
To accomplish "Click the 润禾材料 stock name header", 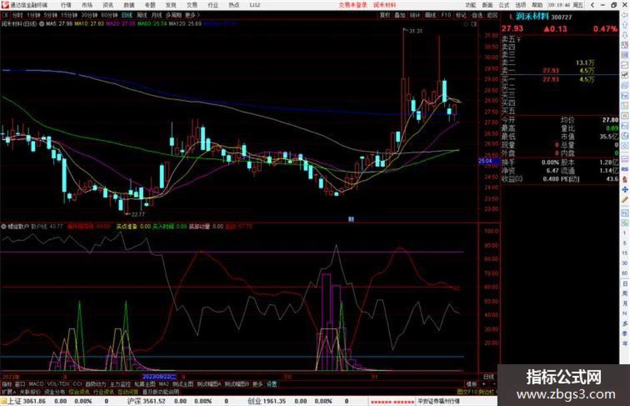I will coord(532,17).
